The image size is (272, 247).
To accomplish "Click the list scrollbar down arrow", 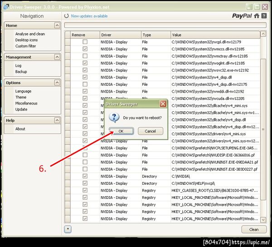I will (x=263, y=220).
